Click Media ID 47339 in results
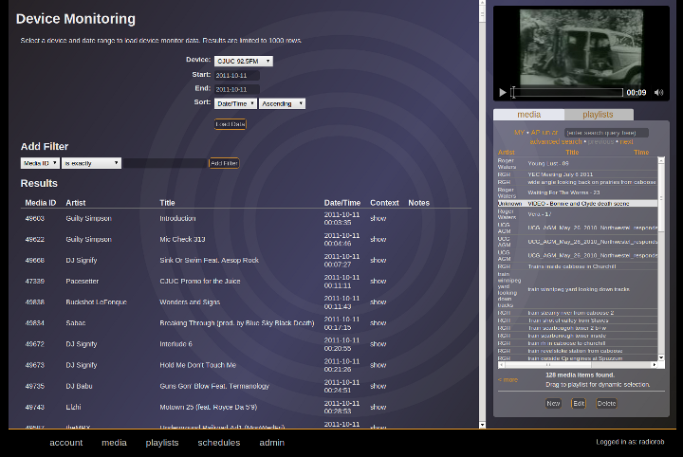Screen dimensions: 683x457 click(35, 282)
